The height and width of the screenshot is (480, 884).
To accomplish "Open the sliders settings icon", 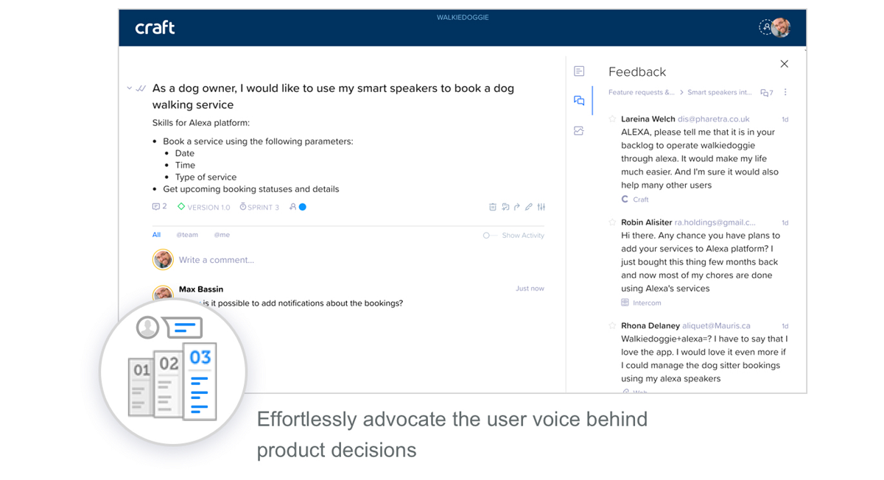I will (x=541, y=208).
